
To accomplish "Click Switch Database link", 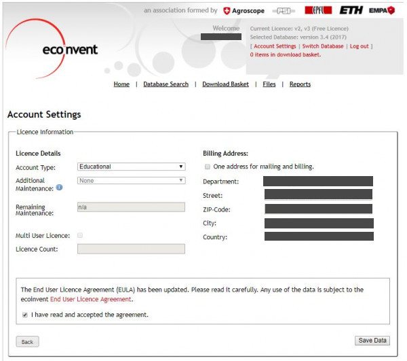I will (x=323, y=46).
